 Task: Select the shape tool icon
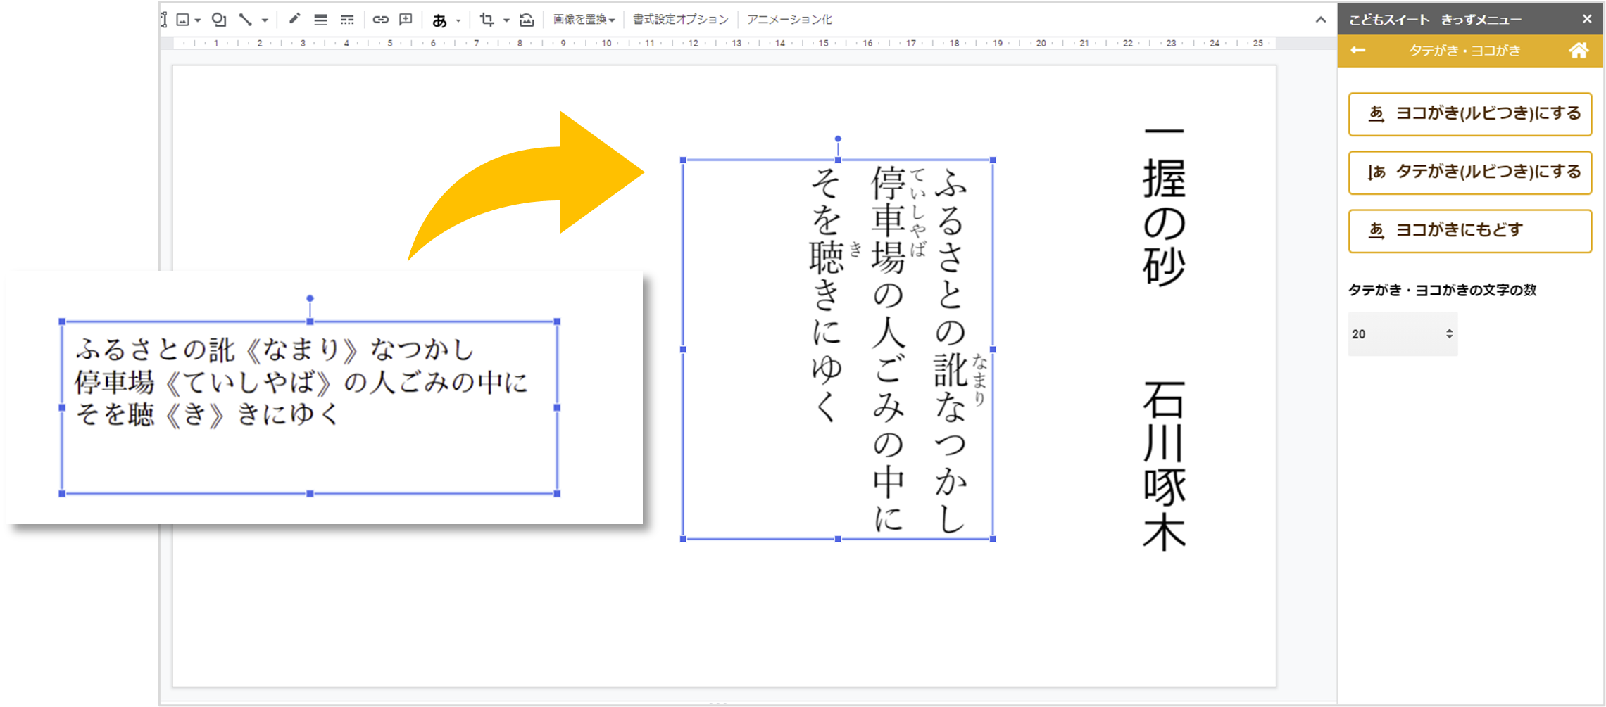click(219, 20)
